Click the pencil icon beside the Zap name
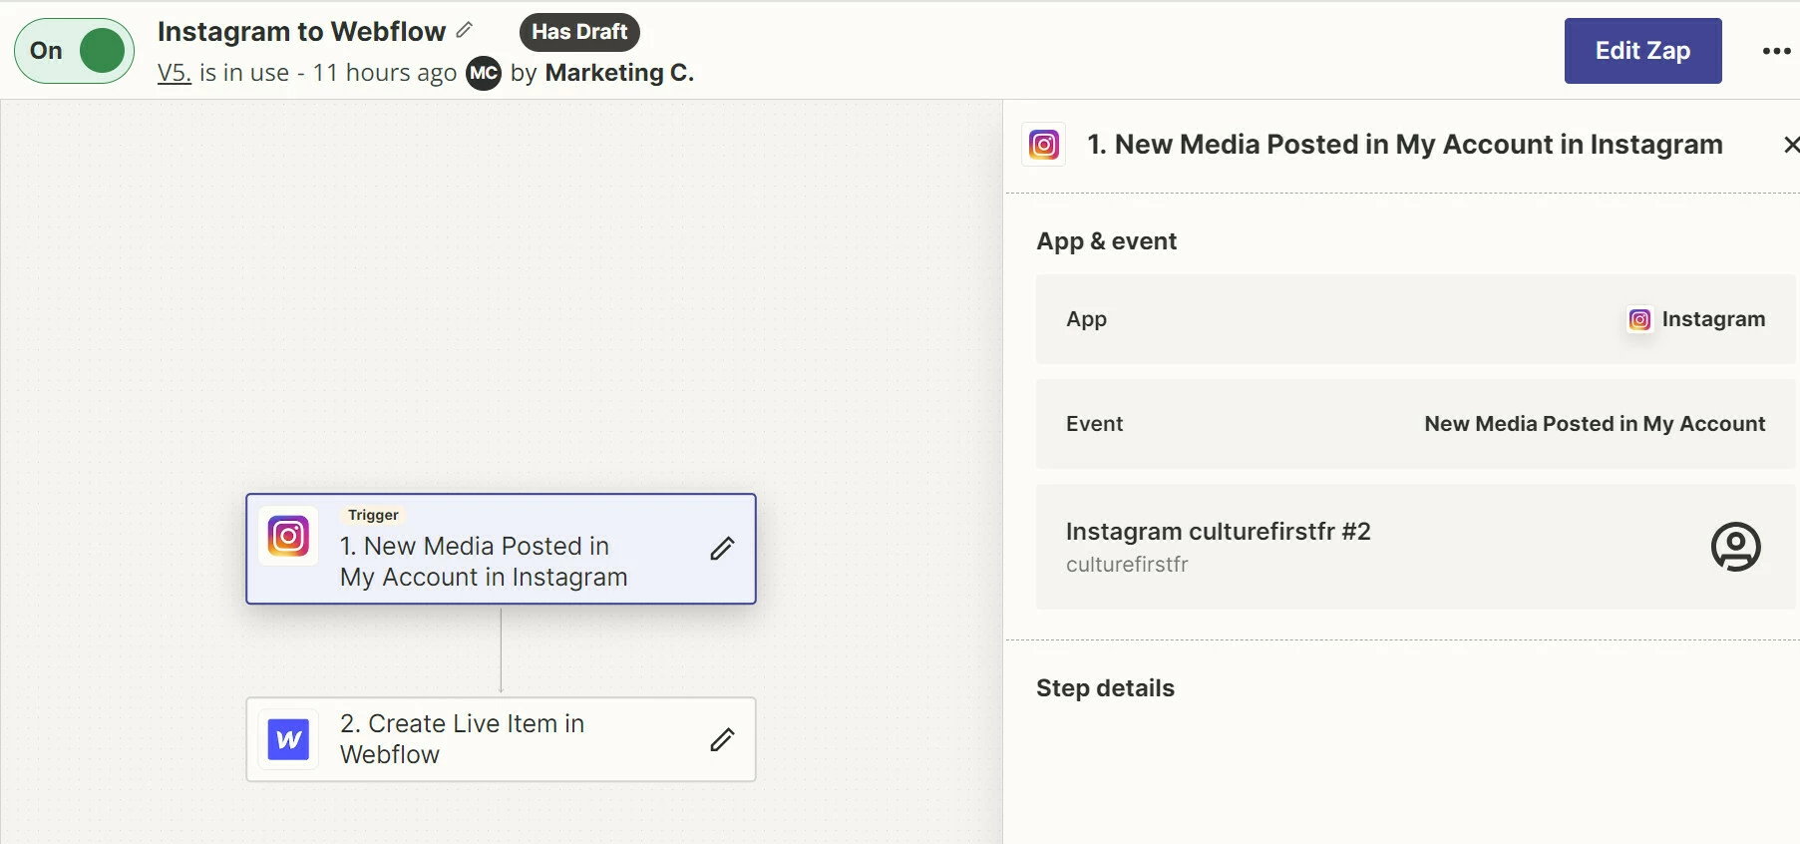 465,30
